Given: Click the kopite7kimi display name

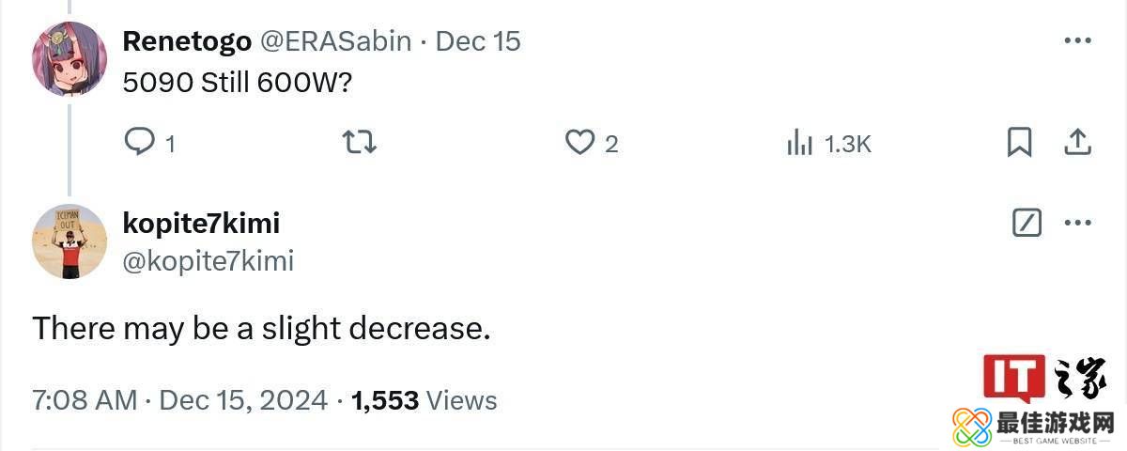Looking at the screenshot, I should point(201,224).
